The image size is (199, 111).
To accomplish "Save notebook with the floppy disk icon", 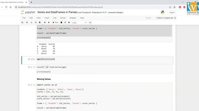I will (x=22, y=23).
